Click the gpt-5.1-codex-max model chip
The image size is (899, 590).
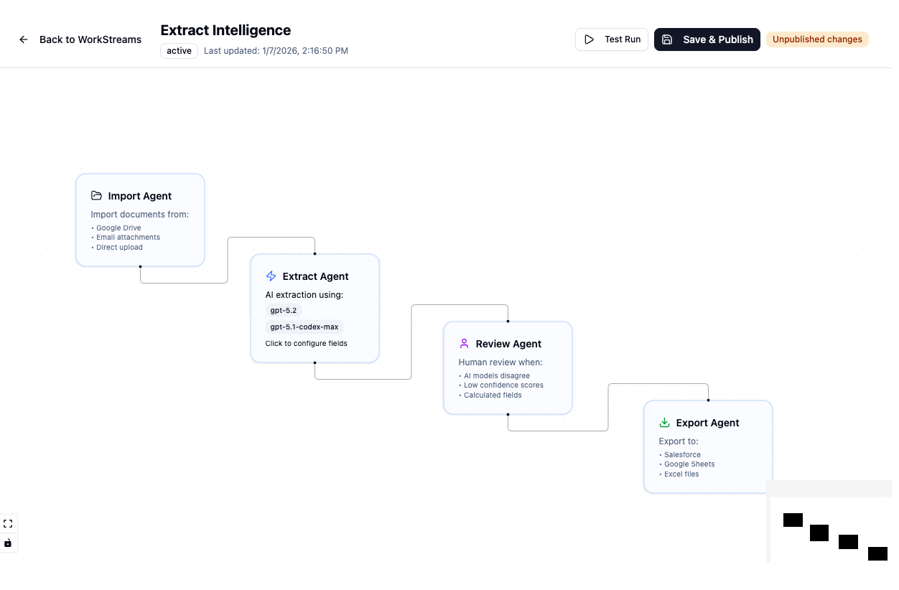pos(304,327)
